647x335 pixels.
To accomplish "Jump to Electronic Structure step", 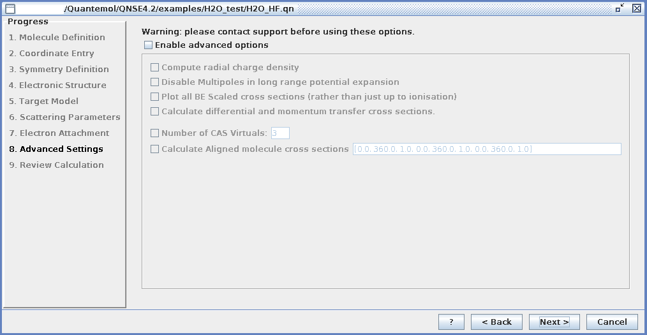I will (57, 86).
